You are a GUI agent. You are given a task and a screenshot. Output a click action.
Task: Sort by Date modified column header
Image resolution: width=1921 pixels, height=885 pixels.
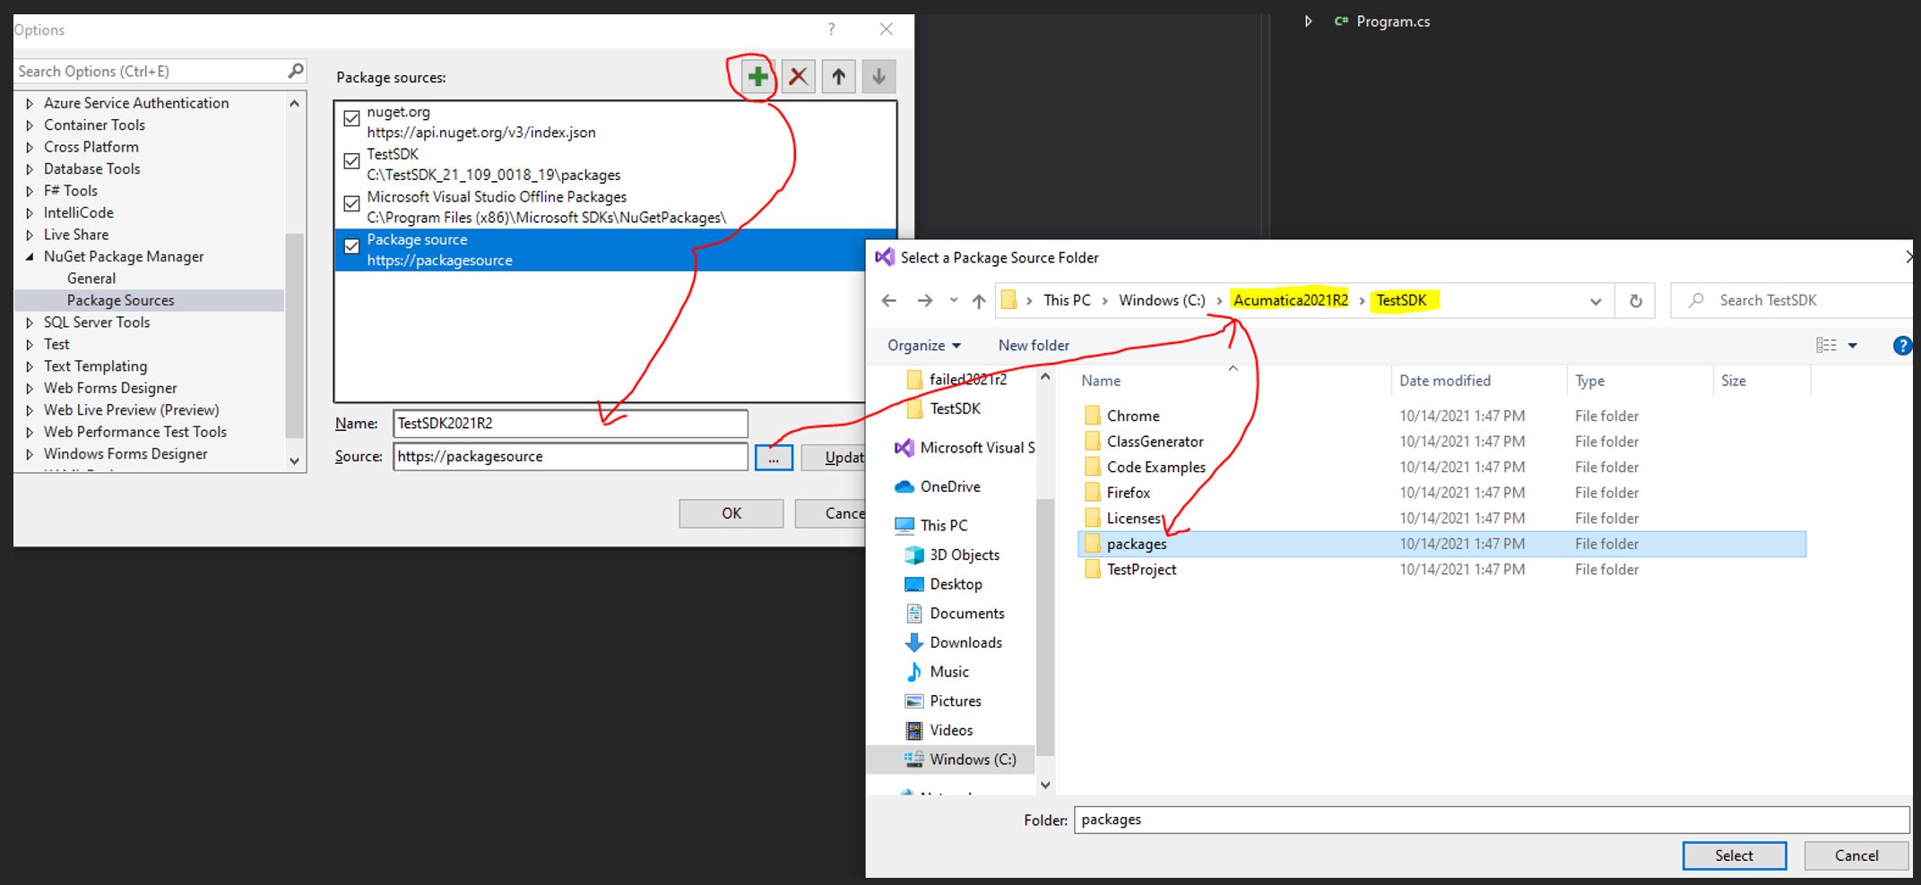pos(1444,381)
